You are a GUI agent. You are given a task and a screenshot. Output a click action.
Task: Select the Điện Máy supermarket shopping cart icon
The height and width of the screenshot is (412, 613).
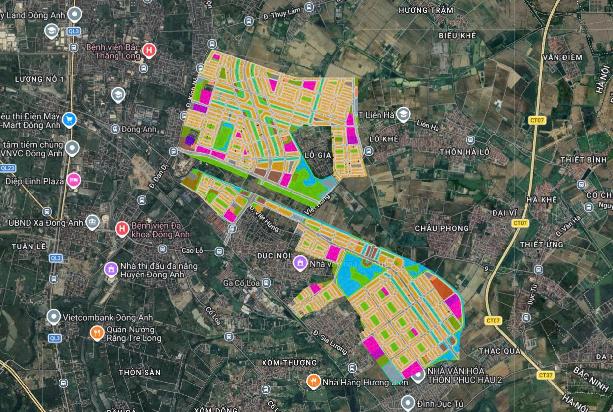(x=70, y=119)
